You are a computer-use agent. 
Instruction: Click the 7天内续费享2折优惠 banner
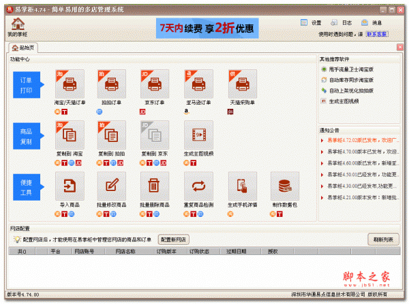point(207,28)
